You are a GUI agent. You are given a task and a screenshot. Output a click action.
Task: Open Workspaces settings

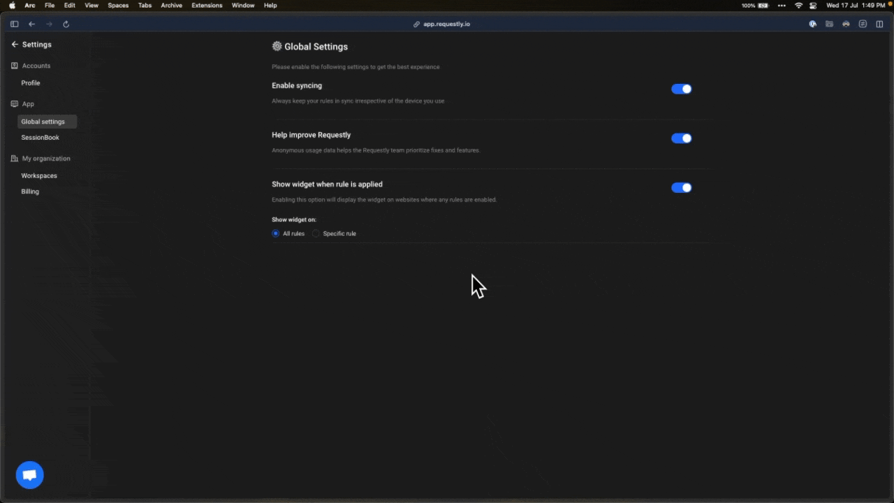coord(39,176)
